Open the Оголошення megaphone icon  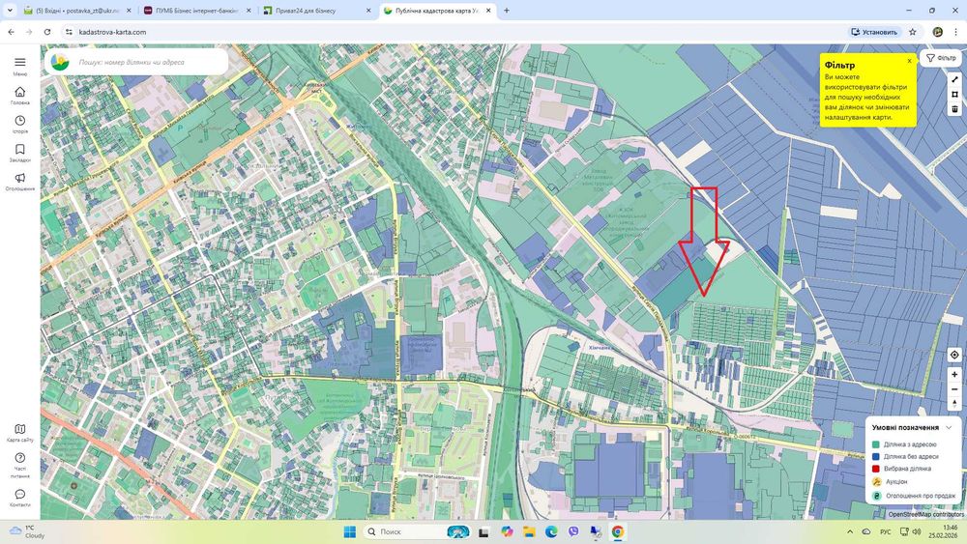(x=19, y=178)
